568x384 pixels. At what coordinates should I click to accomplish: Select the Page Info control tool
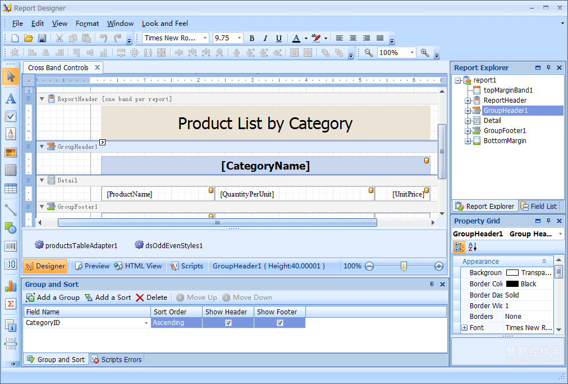click(11, 325)
